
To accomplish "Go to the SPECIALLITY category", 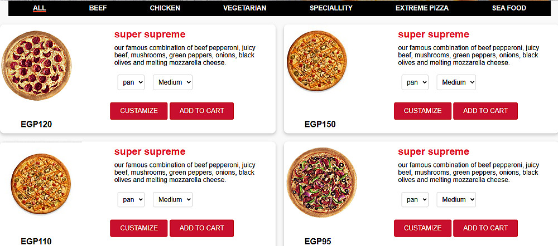I will (331, 8).
